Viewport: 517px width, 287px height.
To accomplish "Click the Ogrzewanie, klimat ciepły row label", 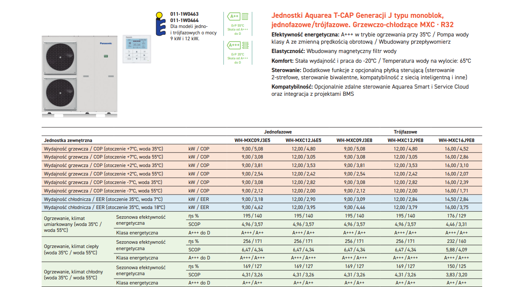I will pos(71,249).
